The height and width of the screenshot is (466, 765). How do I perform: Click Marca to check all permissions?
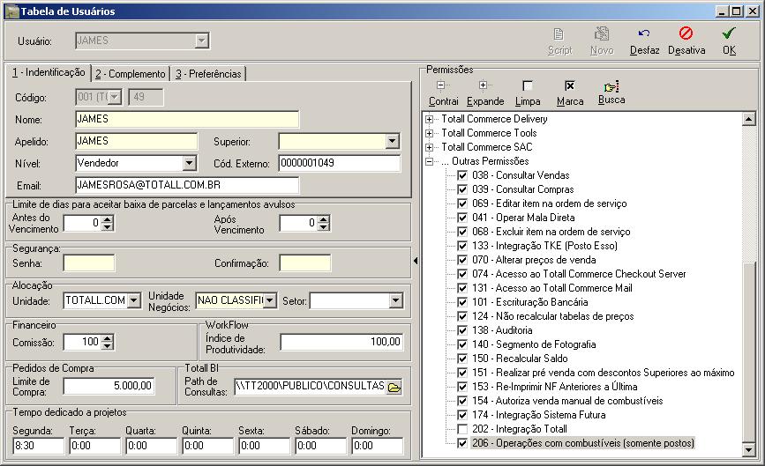570,93
